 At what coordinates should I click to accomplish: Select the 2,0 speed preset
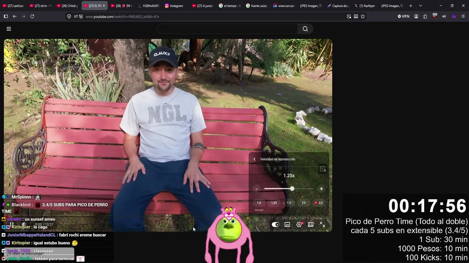303,203
